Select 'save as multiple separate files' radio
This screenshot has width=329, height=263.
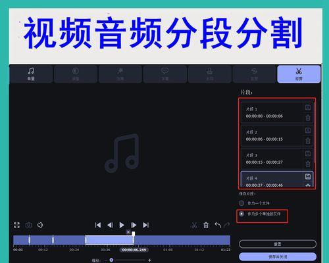pos(241,214)
